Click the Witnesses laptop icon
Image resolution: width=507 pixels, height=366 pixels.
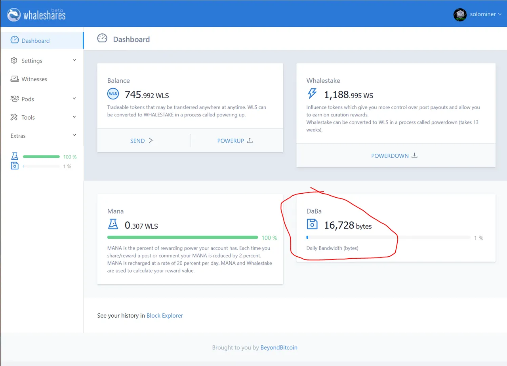(15, 79)
